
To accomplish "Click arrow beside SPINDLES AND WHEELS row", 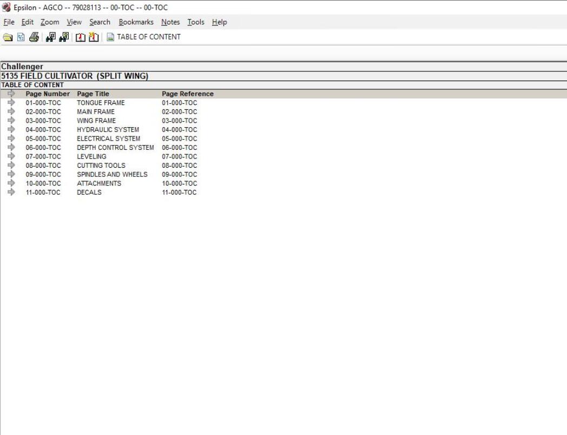I will (x=11, y=174).
